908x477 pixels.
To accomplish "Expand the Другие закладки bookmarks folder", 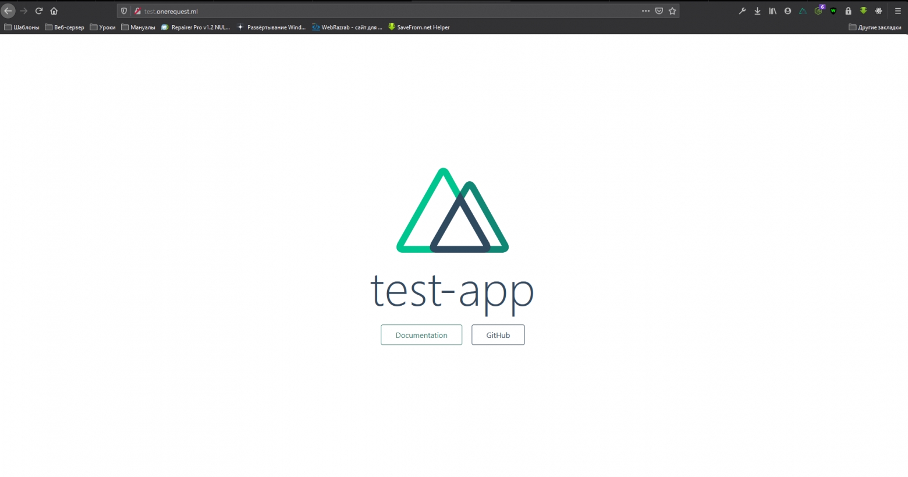I will (875, 27).
